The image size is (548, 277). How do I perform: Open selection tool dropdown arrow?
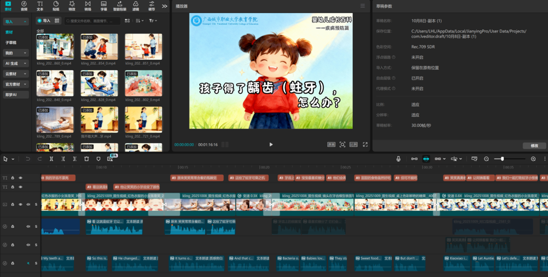click(x=13, y=159)
